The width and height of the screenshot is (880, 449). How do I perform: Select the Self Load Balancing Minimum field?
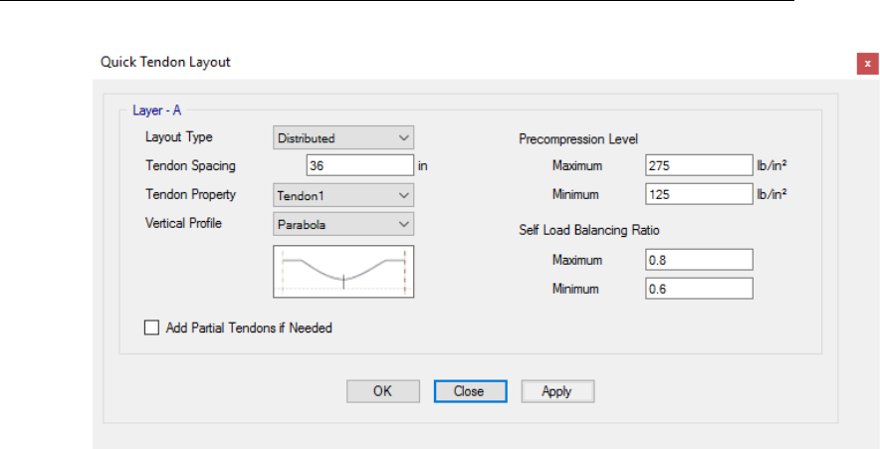pyautogui.click(x=698, y=289)
